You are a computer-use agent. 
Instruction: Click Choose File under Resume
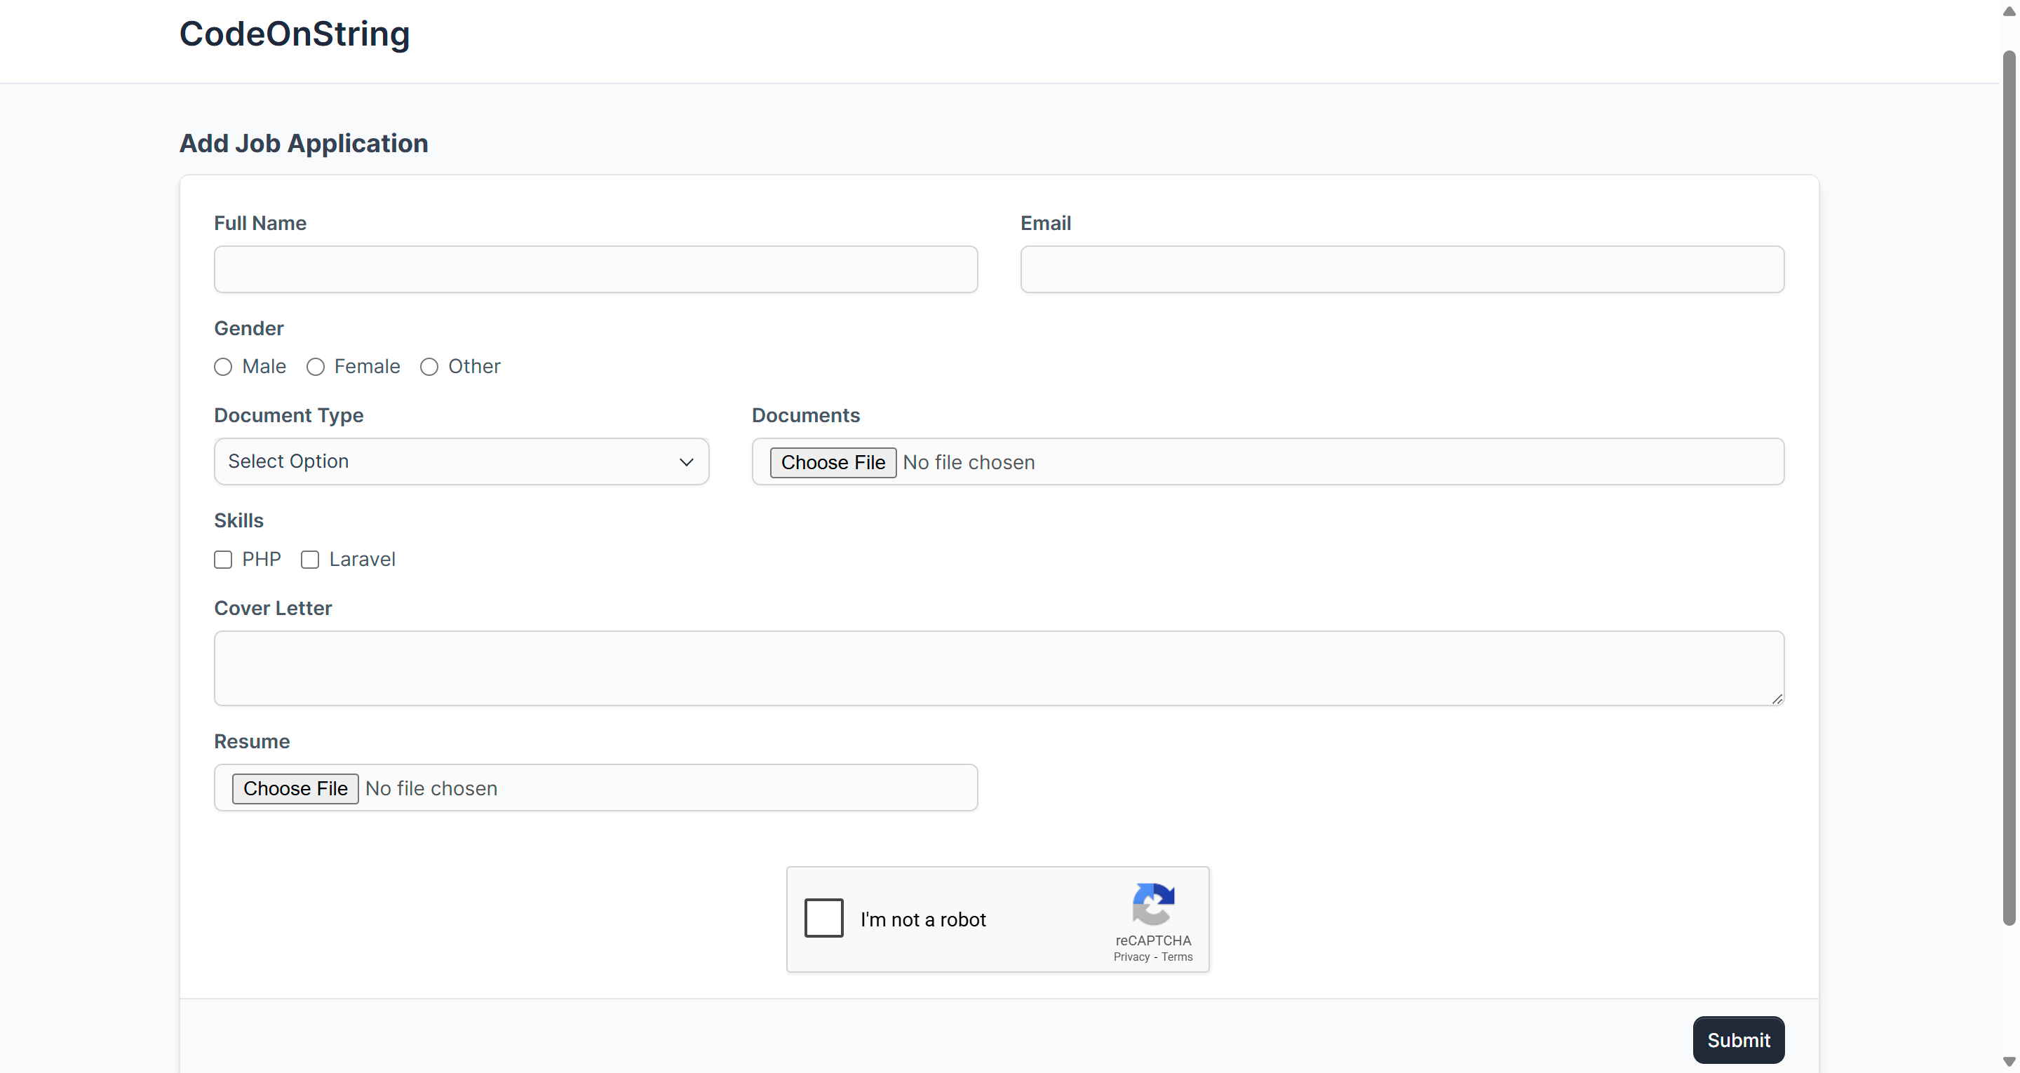click(295, 788)
